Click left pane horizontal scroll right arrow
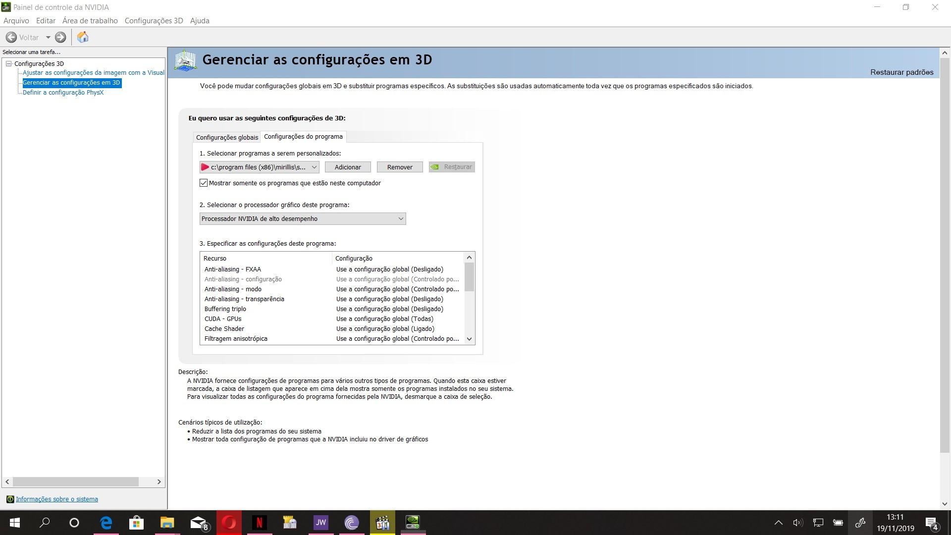951x535 pixels. tap(159, 481)
